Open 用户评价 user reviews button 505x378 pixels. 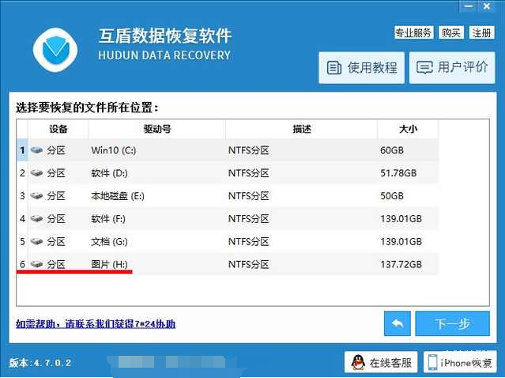(x=452, y=68)
